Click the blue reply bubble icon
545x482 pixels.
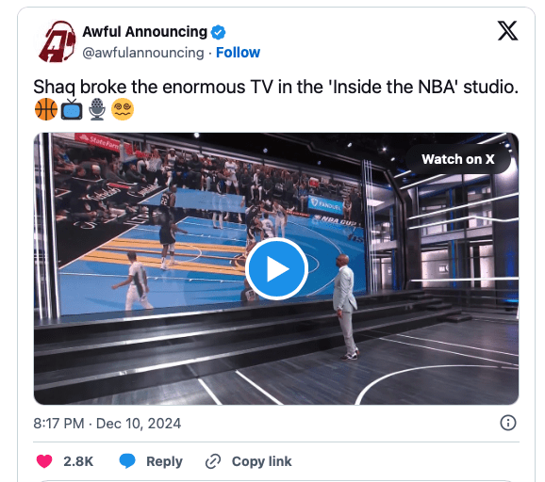127,461
